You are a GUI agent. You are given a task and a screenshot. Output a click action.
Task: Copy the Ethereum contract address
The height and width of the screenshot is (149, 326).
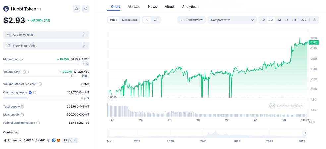(49, 140)
